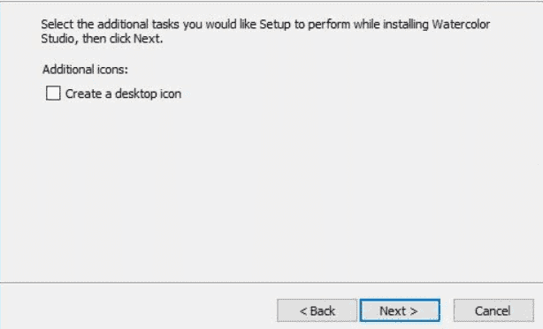Screen dimensions: 543x329
Task: Proceed to the next setup step
Action: (x=400, y=310)
